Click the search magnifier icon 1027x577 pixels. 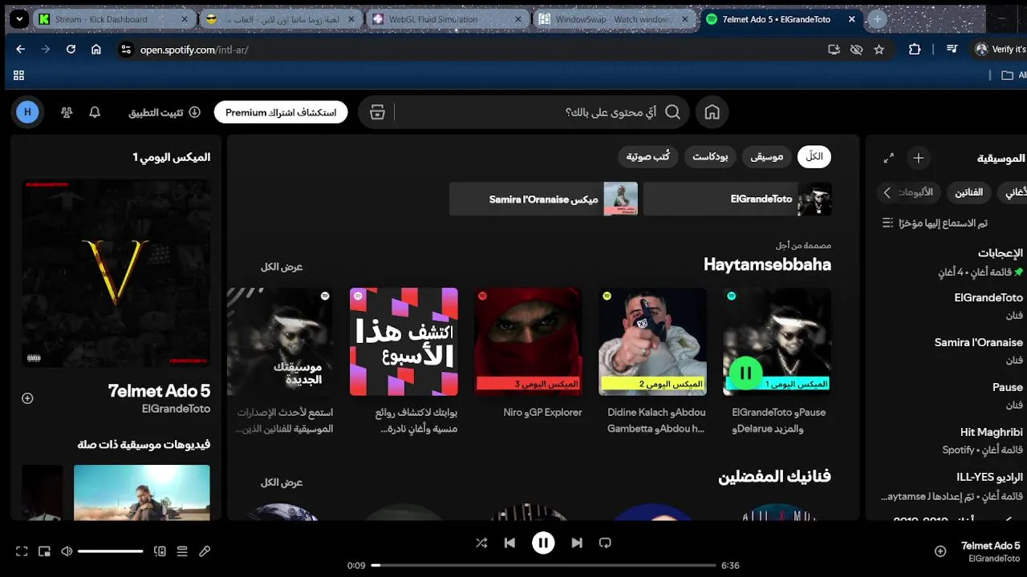click(672, 112)
